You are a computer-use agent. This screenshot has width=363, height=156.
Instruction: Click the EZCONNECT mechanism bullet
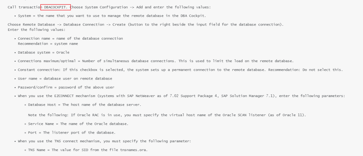coord(182,96)
